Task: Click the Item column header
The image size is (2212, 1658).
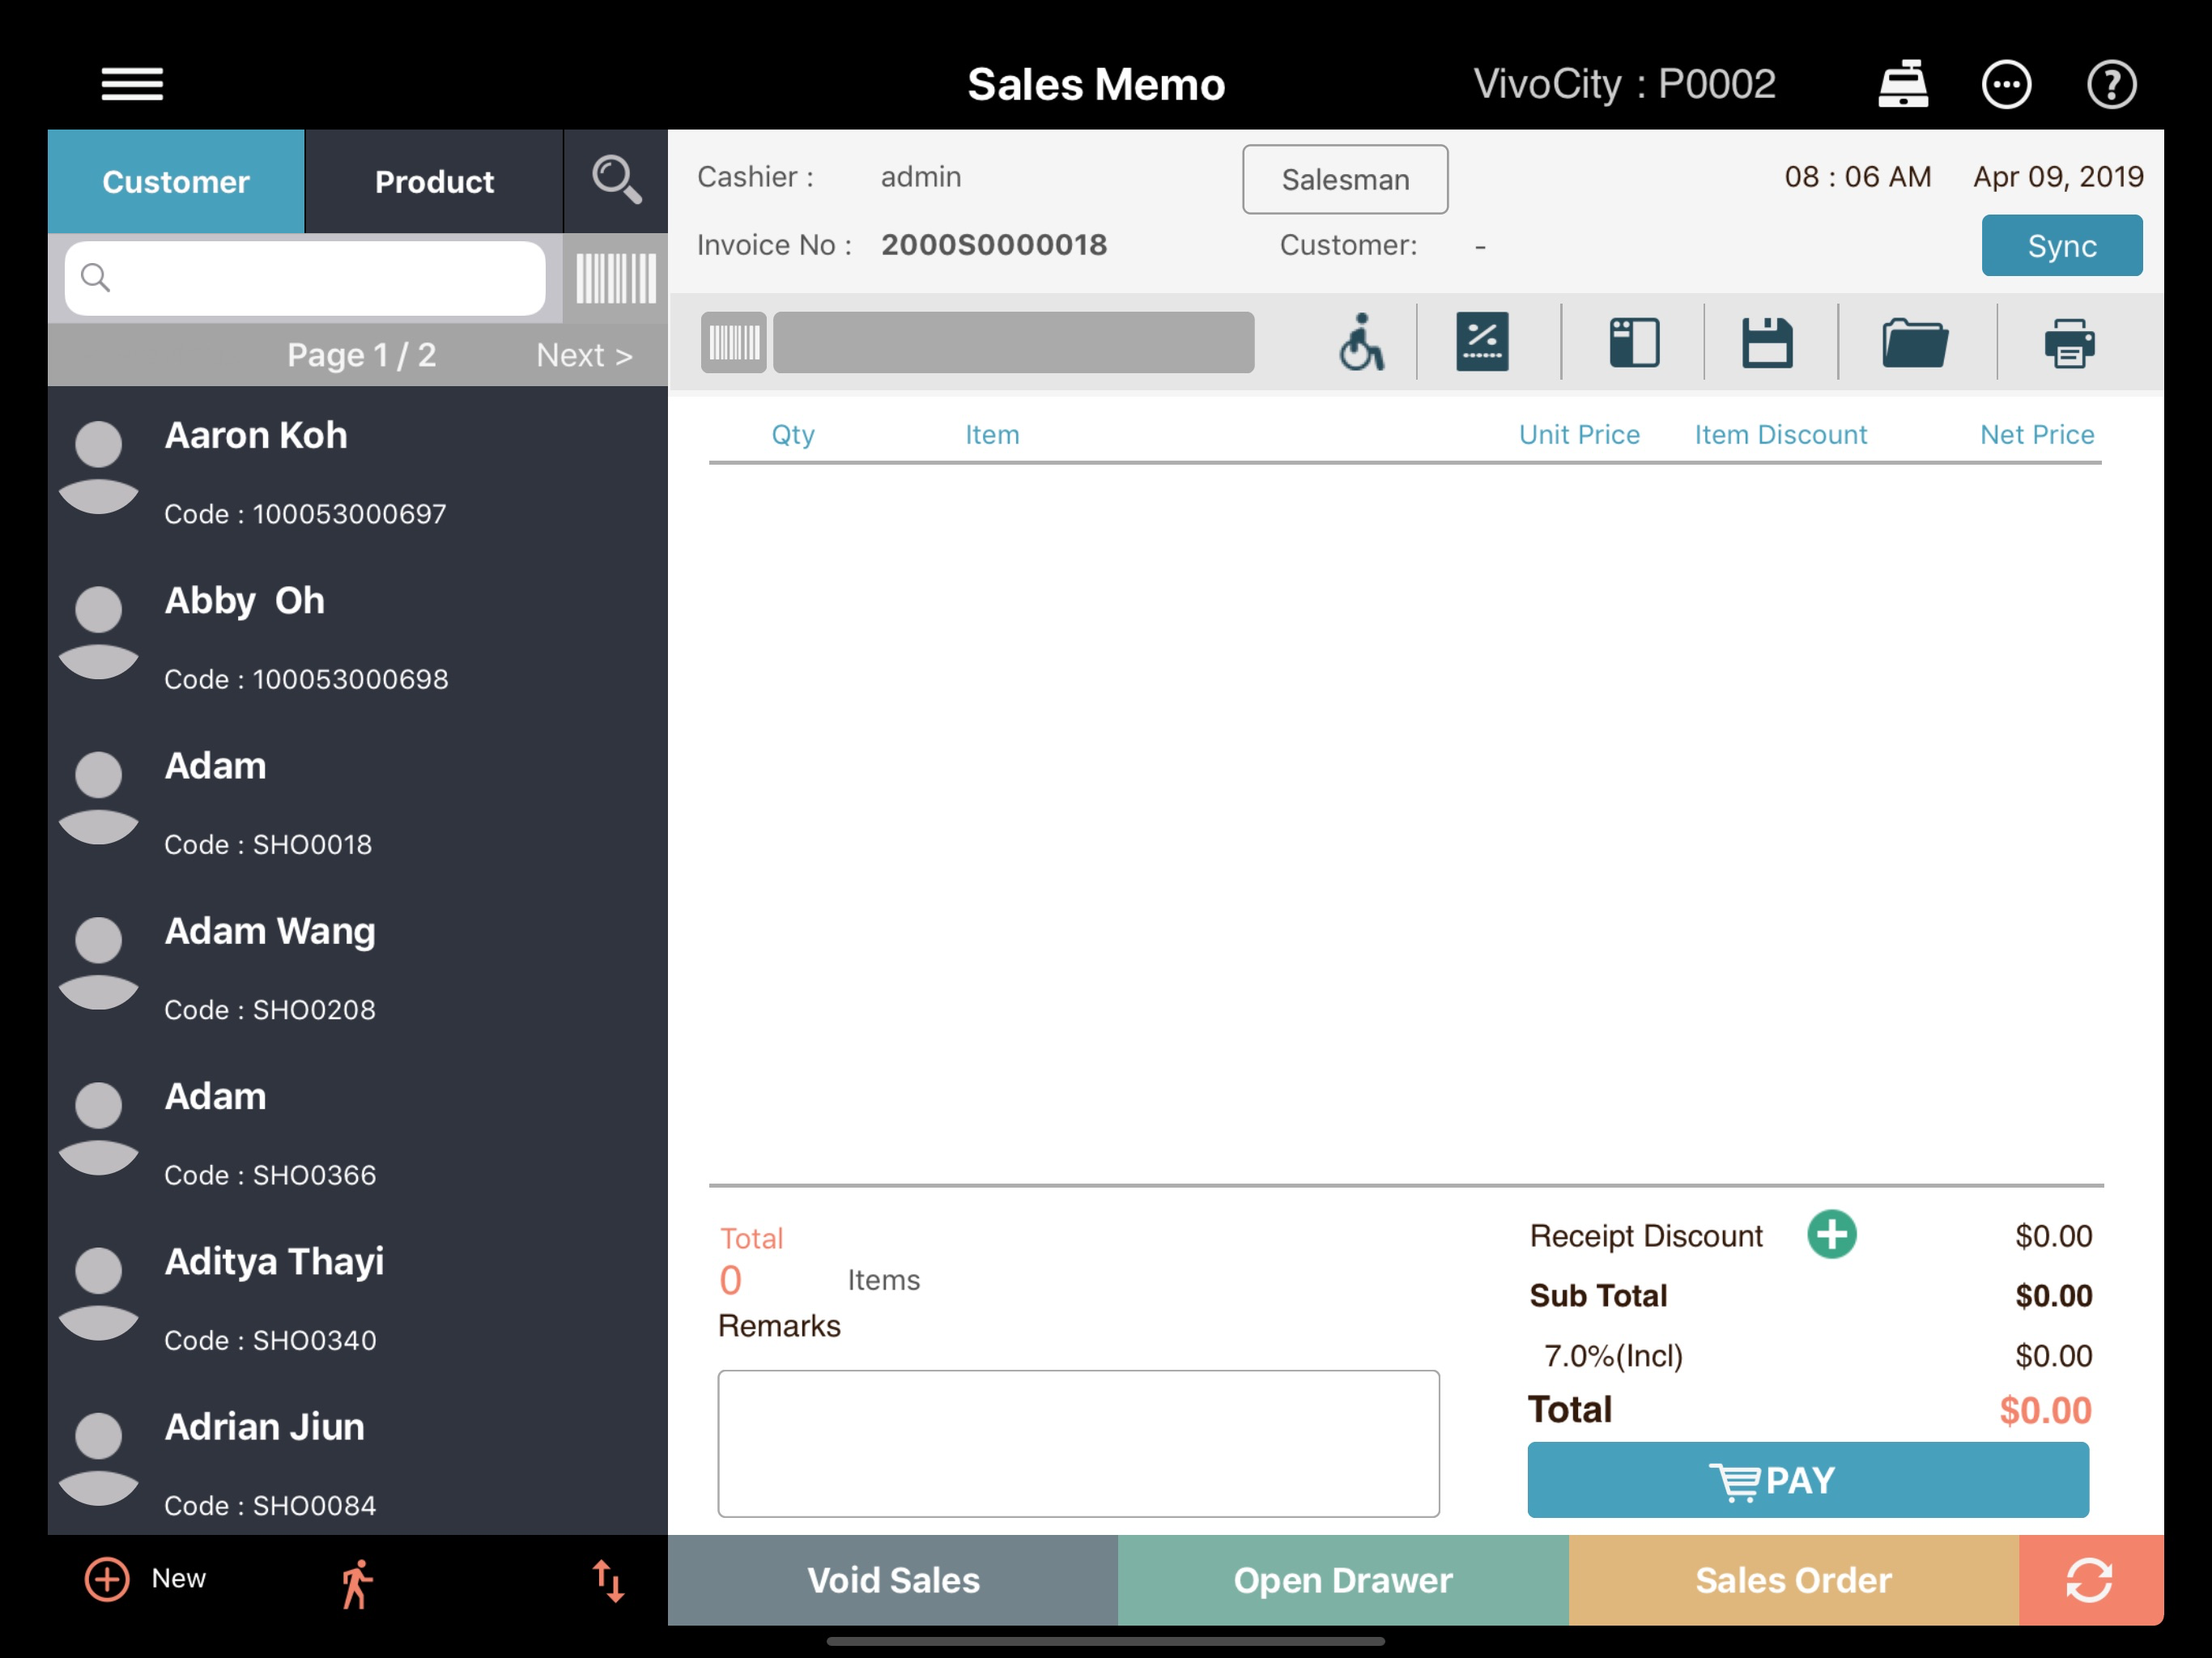Action: click(x=992, y=434)
